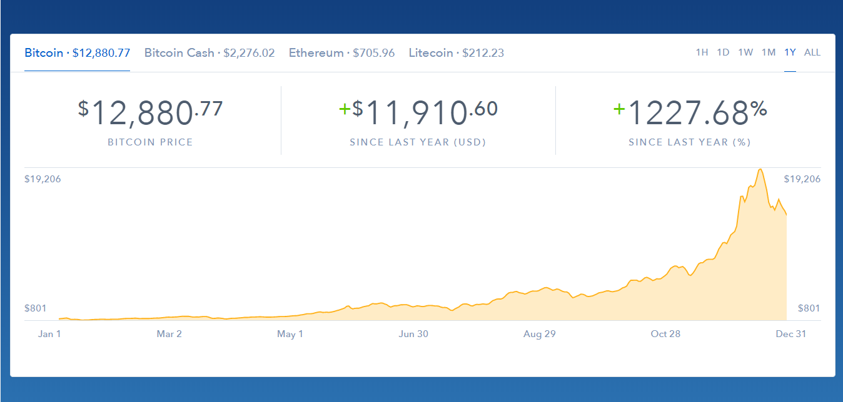The width and height of the screenshot is (843, 402).
Task: Switch chart to 1H time range
Action: click(702, 52)
